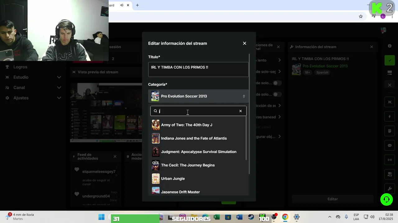Open the Categoría dropdown showing Pro Evolution Soccer 2013
This screenshot has width=398, height=223.
click(198, 96)
